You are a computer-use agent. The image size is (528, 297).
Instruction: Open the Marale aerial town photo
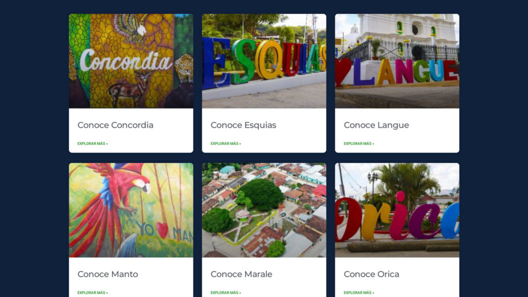click(264, 210)
